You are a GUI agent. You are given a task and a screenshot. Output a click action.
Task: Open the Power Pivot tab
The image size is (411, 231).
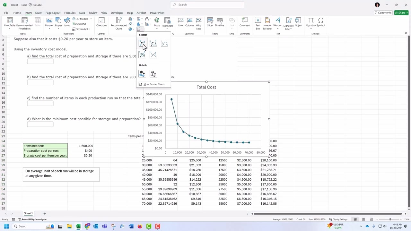(157, 13)
